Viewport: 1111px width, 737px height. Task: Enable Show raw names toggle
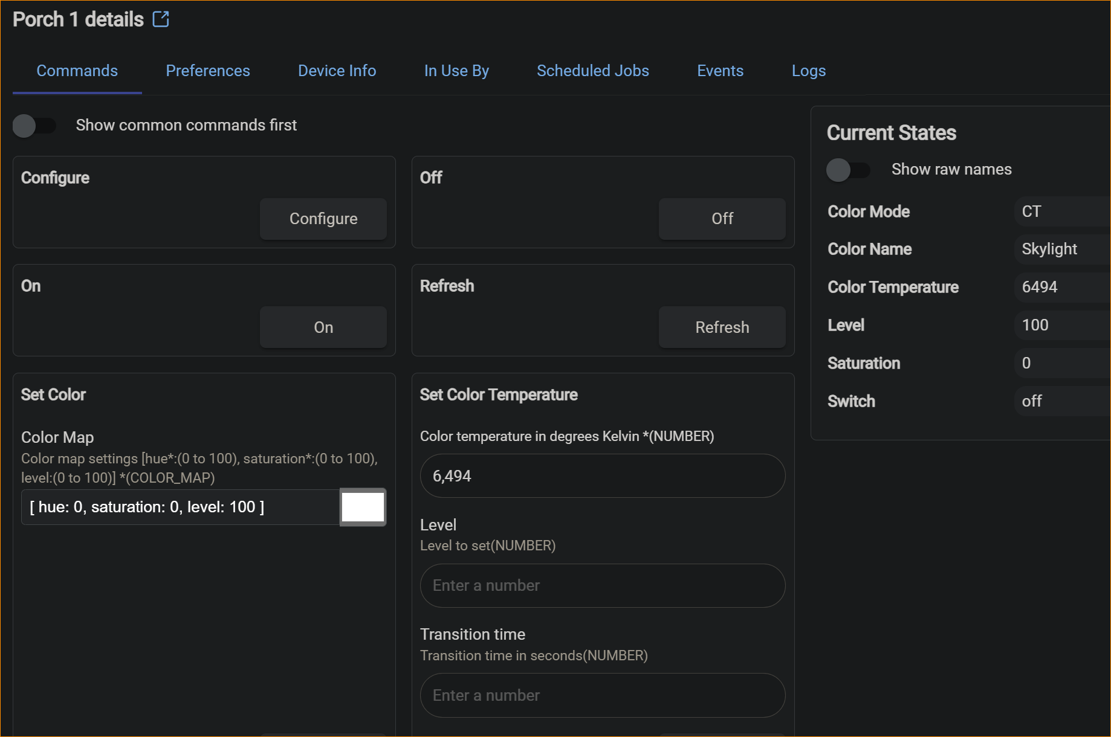pyautogui.click(x=847, y=170)
